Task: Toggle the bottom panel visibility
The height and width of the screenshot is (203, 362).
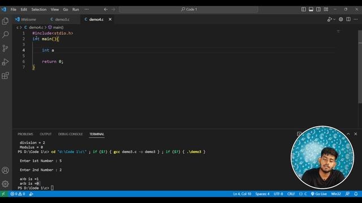Action: point(311,9)
